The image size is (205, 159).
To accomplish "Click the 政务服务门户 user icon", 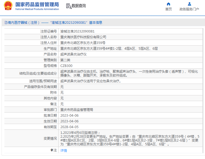I will tap(189, 4).
